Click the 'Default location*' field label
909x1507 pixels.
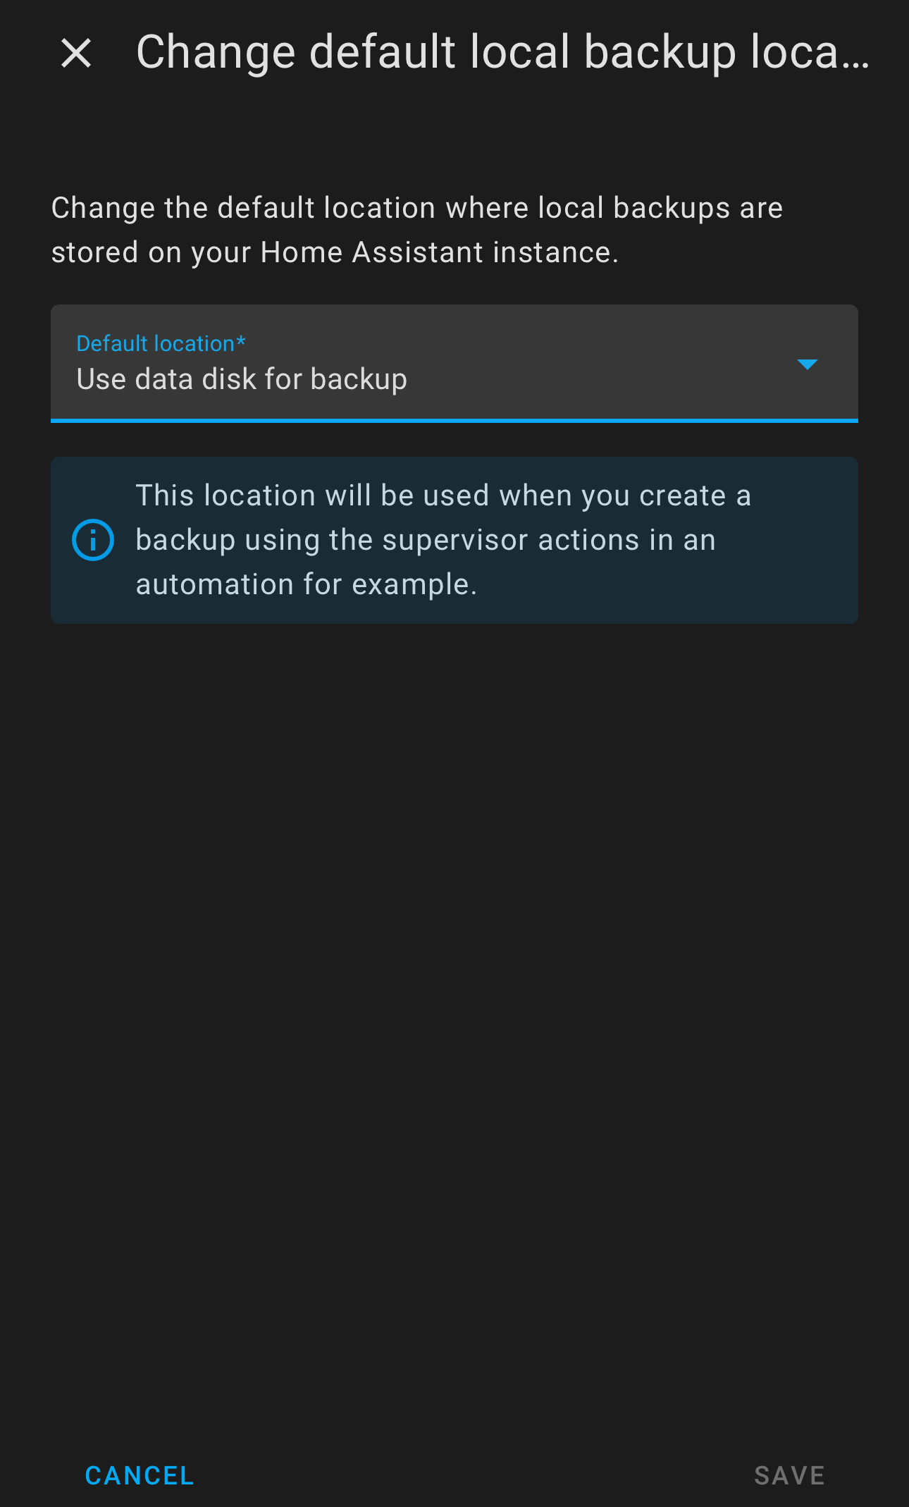[x=161, y=343]
